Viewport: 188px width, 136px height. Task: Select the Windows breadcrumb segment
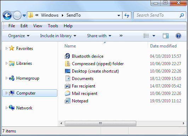(x=50, y=15)
